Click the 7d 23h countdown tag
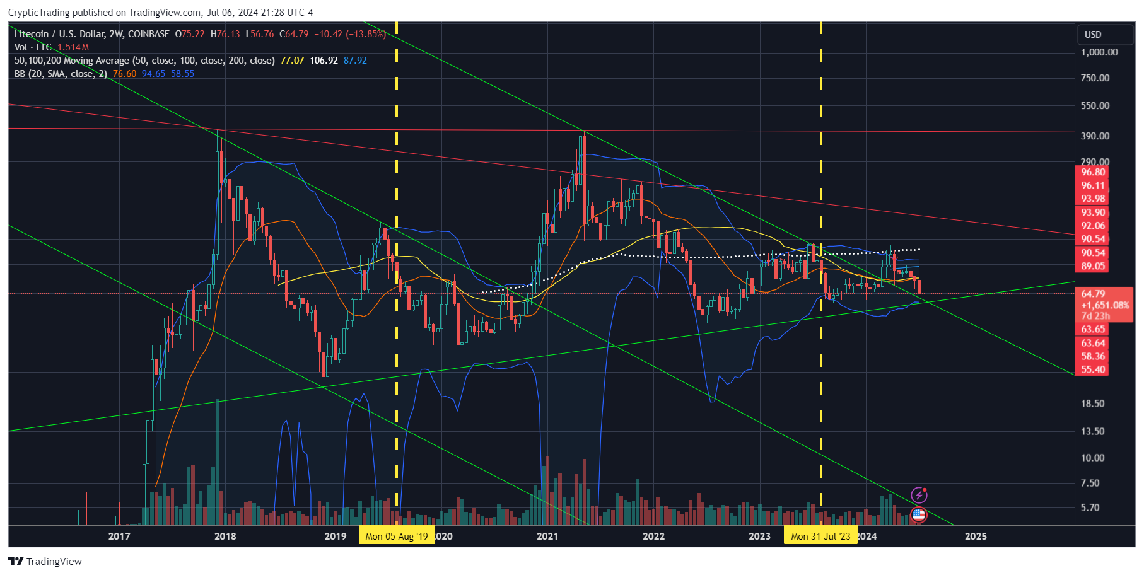Screen dimensions: 1144x575 click(x=1095, y=316)
